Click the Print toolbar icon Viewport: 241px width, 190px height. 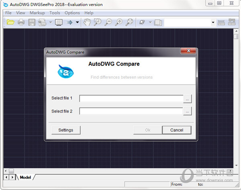21,22
